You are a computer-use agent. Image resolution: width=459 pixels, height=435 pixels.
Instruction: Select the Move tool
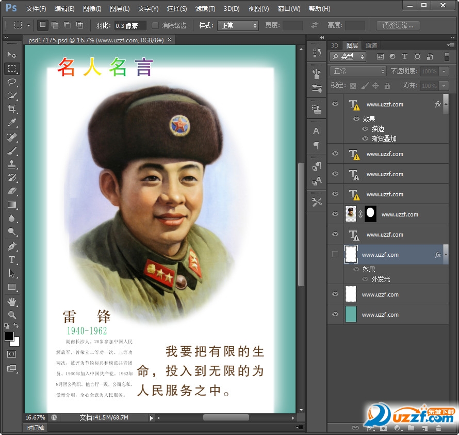click(x=12, y=55)
